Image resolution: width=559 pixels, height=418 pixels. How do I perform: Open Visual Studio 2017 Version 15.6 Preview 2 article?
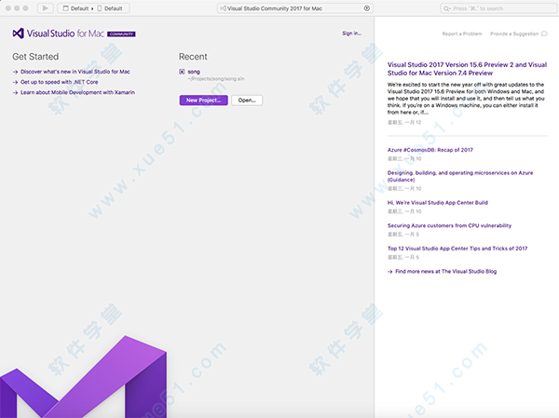point(467,69)
